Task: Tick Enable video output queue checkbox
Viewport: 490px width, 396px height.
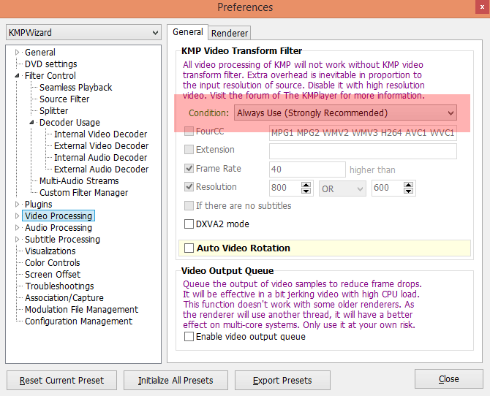Action: tap(189, 337)
